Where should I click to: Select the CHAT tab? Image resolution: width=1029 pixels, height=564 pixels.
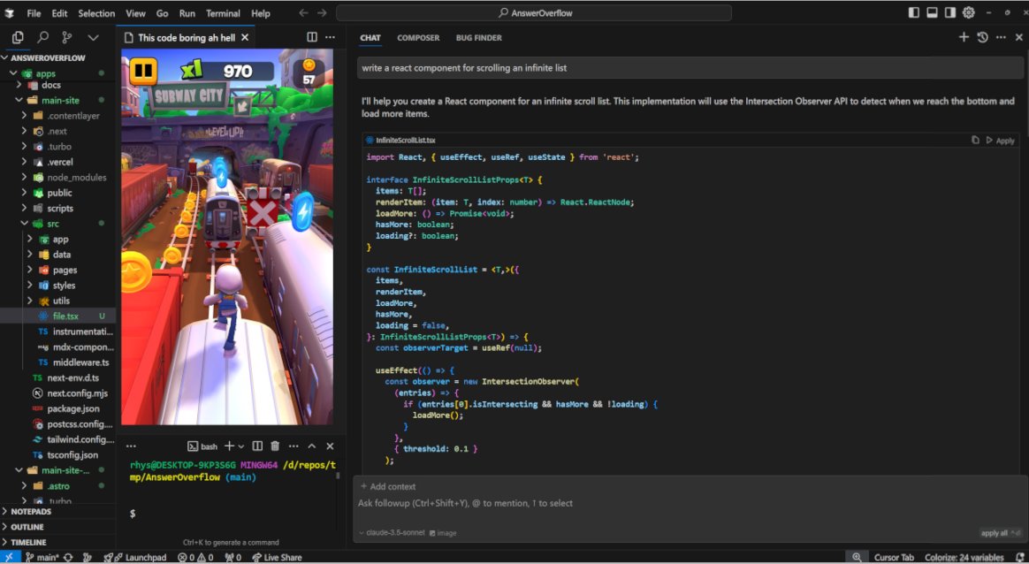pyautogui.click(x=370, y=38)
